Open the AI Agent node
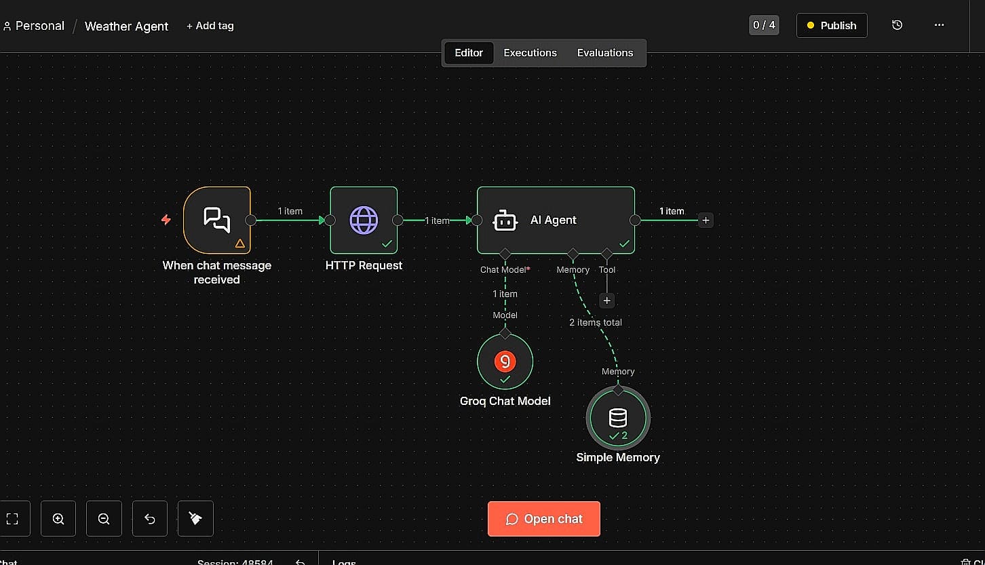This screenshot has height=565, width=985. tap(555, 220)
